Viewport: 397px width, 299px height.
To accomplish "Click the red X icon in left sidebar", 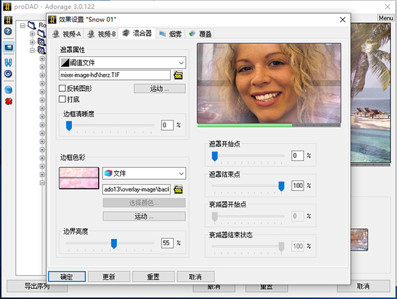I will [x=8, y=101].
